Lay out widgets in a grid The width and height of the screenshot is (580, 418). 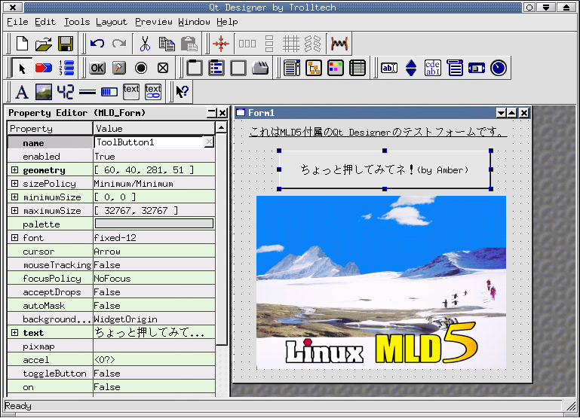point(291,44)
